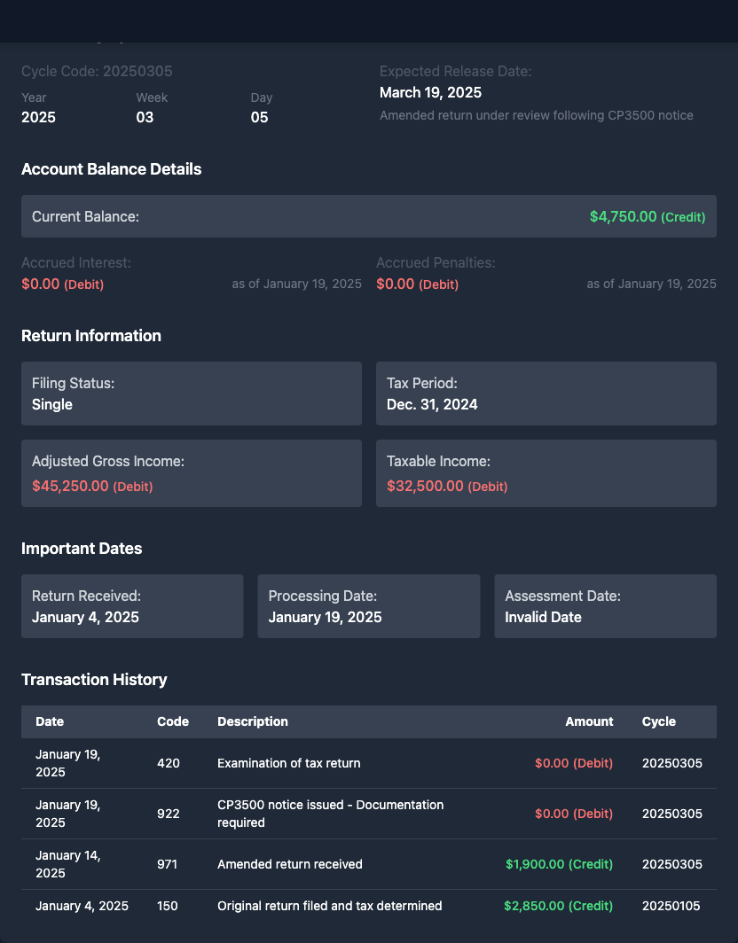The width and height of the screenshot is (738, 943).
Task: Click the Code column header
Action: point(173,721)
